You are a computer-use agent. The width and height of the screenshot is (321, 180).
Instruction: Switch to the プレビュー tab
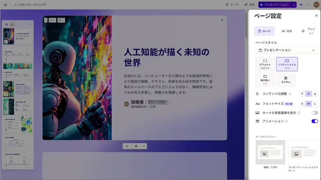point(308,31)
